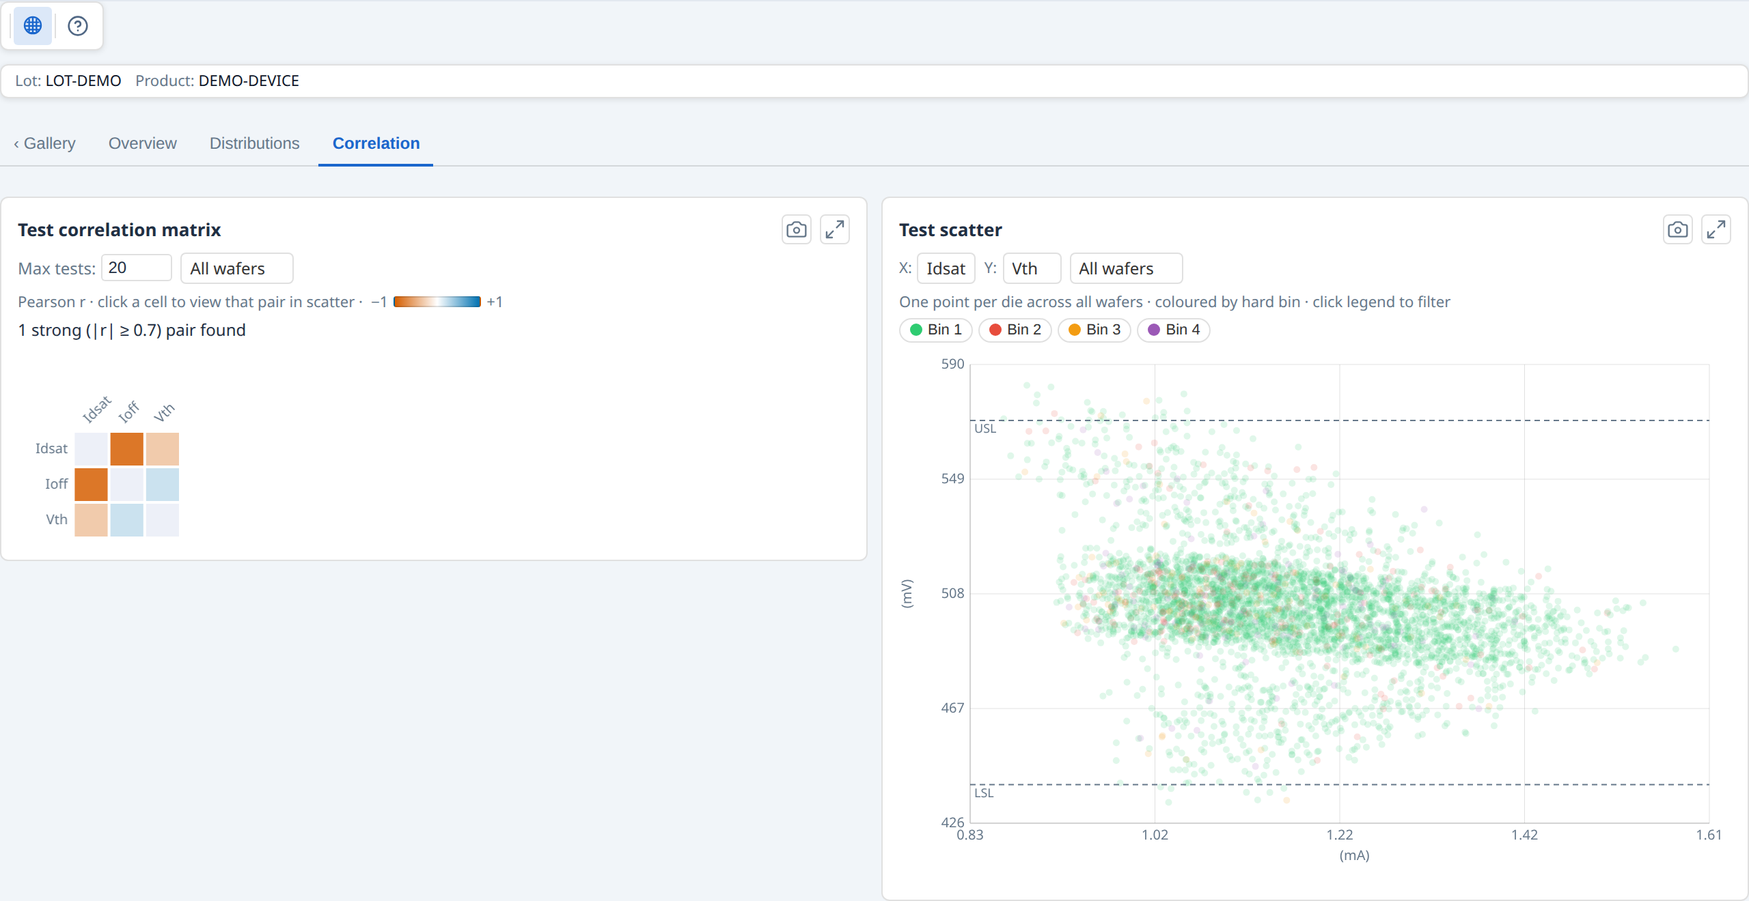This screenshot has width=1749, height=901.
Task: Take snapshot of the Test scatter panel
Action: (x=1677, y=230)
